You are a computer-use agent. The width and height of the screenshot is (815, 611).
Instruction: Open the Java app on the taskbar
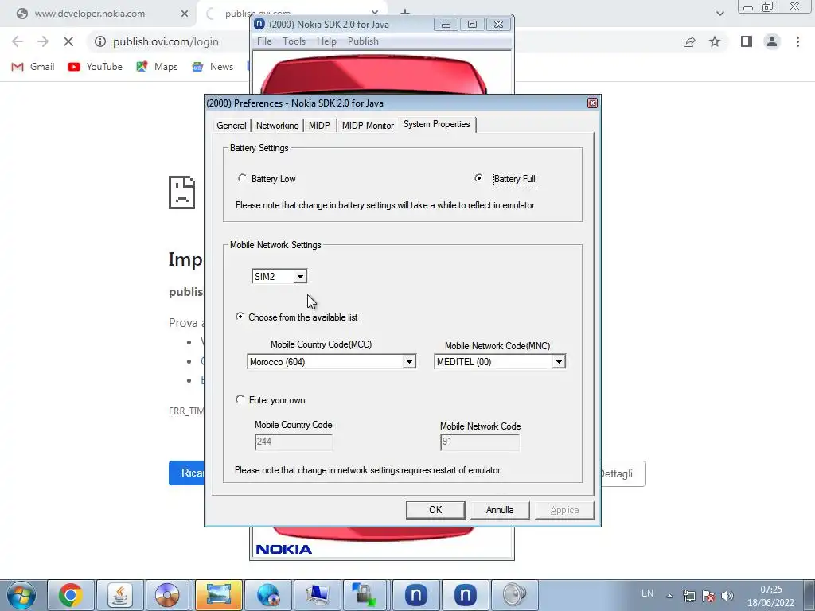click(x=120, y=595)
